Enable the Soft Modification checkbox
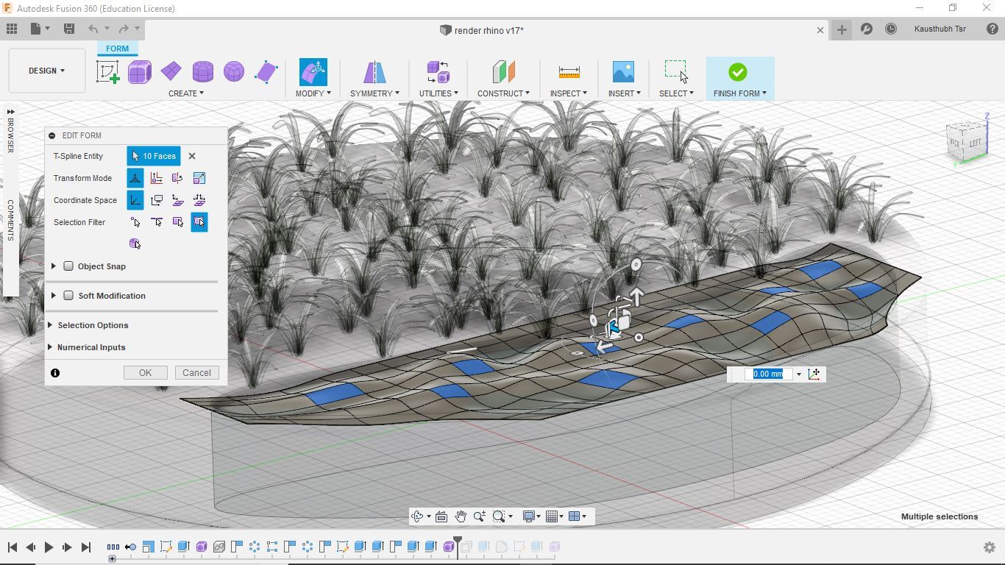This screenshot has width=1005, height=565. (x=68, y=296)
